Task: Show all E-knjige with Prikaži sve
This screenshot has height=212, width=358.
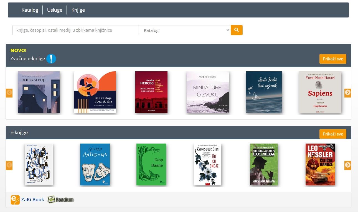Action: click(x=333, y=134)
